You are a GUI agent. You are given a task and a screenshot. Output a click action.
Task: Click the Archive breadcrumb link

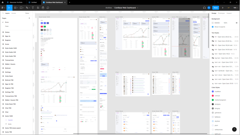(x=109, y=8)
